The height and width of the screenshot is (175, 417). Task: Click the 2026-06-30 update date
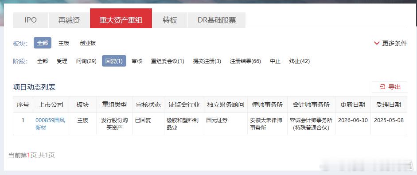coord(353,120)
